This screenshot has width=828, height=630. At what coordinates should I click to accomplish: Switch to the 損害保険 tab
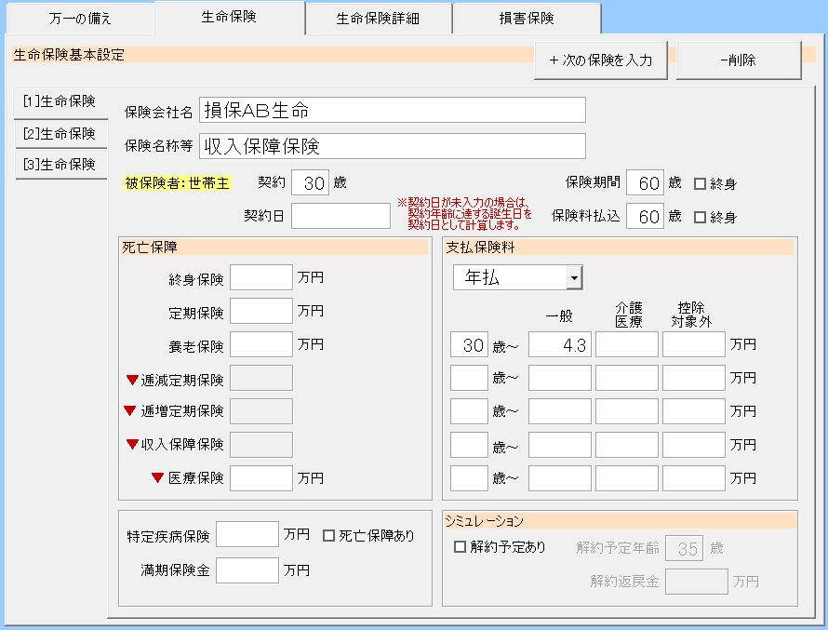527,19
